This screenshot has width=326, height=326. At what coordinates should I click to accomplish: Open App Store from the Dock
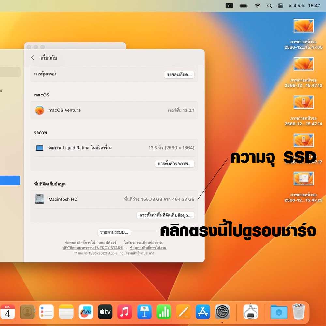203,312
